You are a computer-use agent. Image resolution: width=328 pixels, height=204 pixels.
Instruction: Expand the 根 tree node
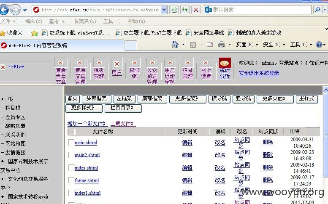(x=3, y=99)
